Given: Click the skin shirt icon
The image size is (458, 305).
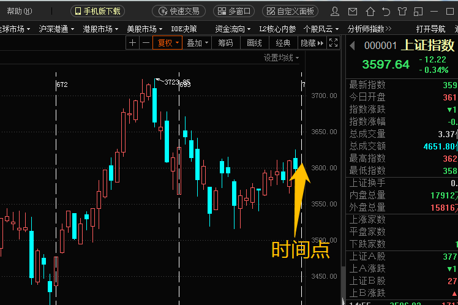Looking at the screenshot, I should pyautogui.click(x=402, y=12).
